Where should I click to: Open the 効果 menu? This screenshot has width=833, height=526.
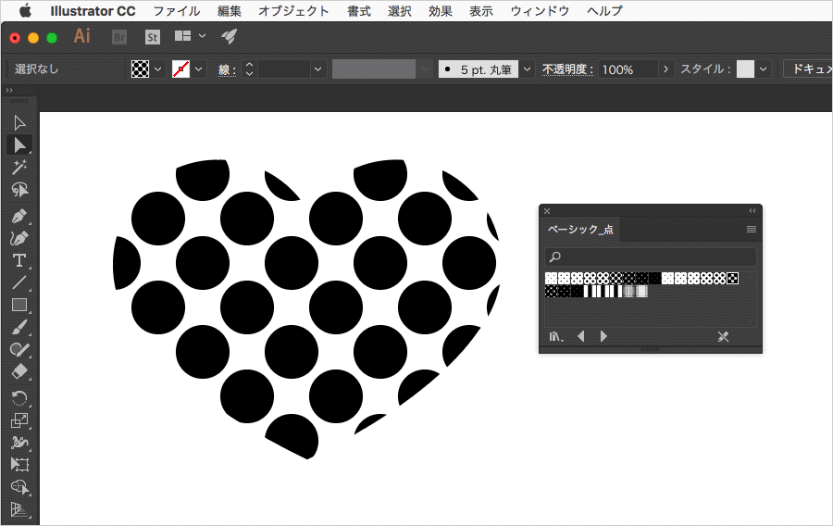tap(441, 10)
